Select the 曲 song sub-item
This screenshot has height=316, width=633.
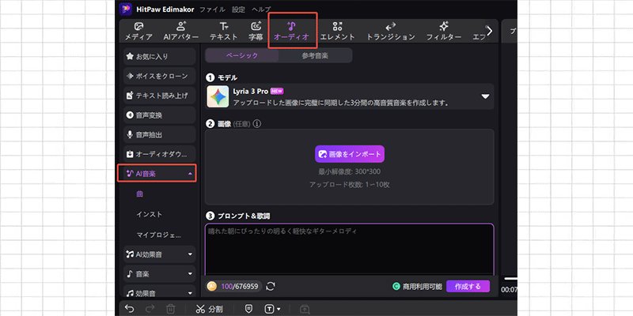[x=140, y=194]
